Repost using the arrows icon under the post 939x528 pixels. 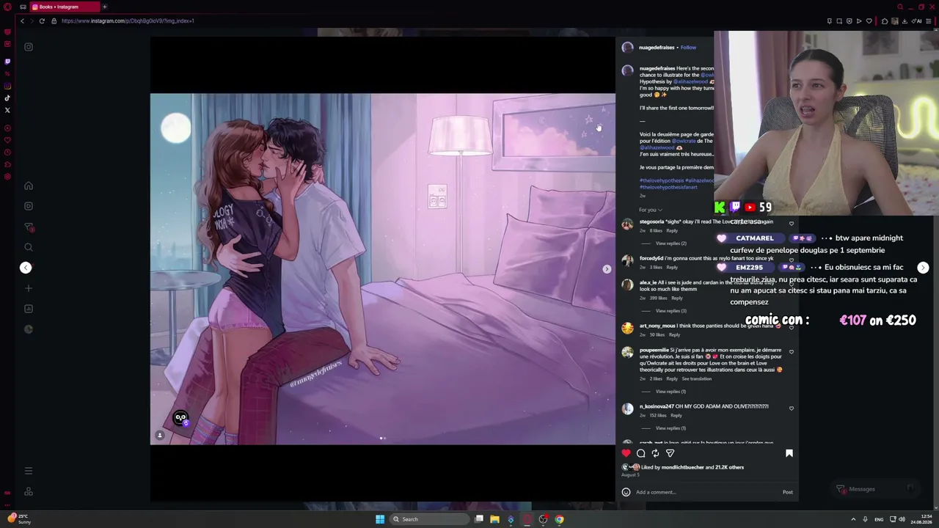click(x=655, y=453)
